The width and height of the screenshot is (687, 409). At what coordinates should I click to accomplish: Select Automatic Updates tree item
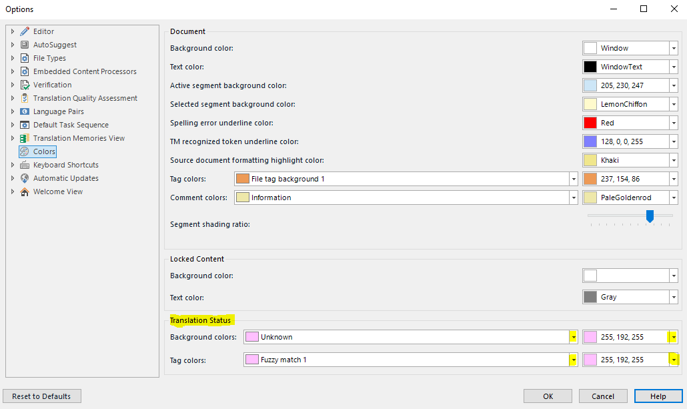tap(66, 178)
